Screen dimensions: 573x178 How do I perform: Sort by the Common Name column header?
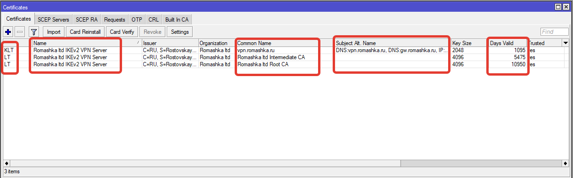pyautogui.click(x=285, y=43)
